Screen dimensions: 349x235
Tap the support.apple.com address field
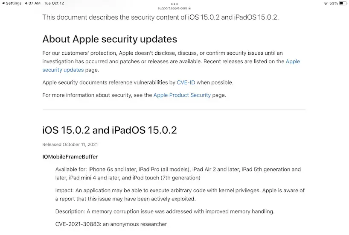coord(172,8)
